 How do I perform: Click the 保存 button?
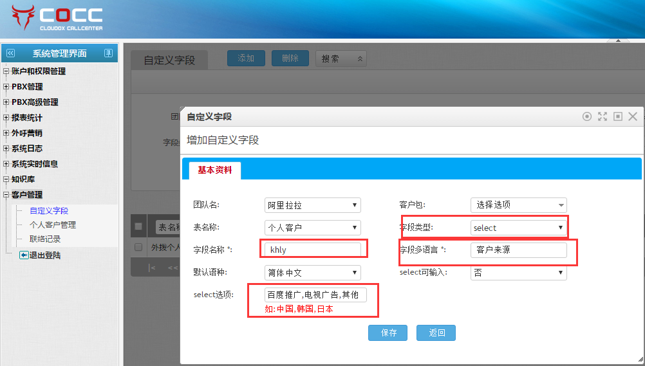pos(388,333)
